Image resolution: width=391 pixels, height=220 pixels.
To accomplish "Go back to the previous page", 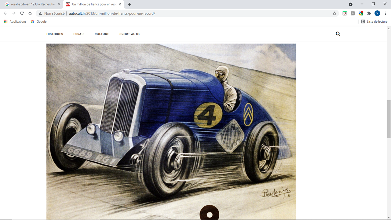I will click(x=5, y=13).
